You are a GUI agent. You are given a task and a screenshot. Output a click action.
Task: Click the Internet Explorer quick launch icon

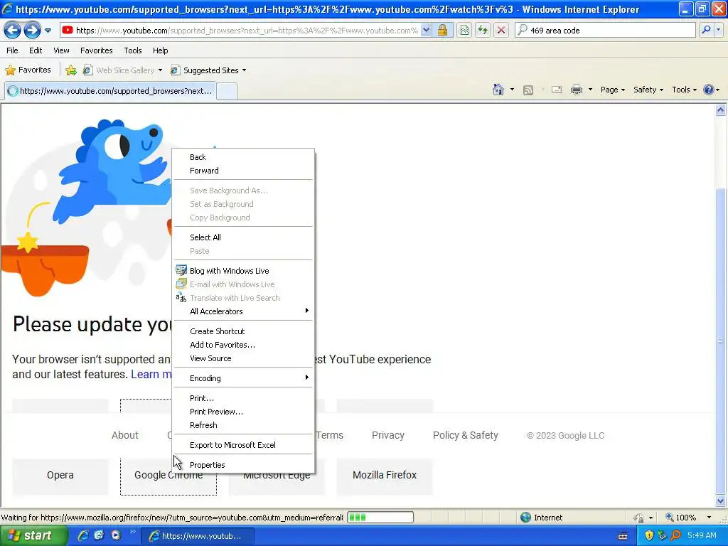click(x=84, y=535)
